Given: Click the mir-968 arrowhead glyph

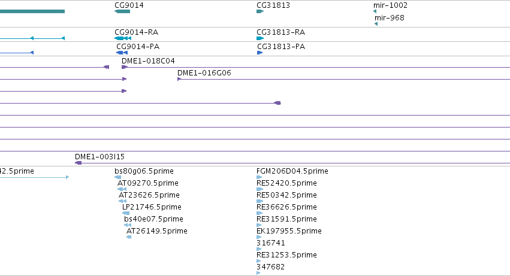Looking at the screenshot, I should tap(376, 24).
